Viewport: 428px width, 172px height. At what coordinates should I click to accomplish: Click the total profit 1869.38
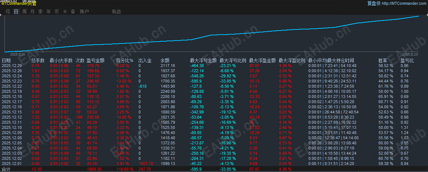[x=94, y=169]
